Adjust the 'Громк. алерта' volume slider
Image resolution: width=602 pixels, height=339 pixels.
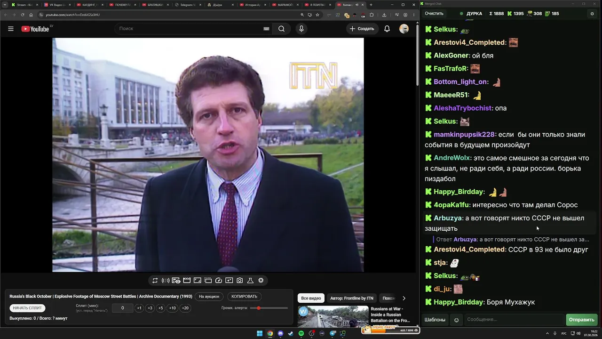point(269,308)
